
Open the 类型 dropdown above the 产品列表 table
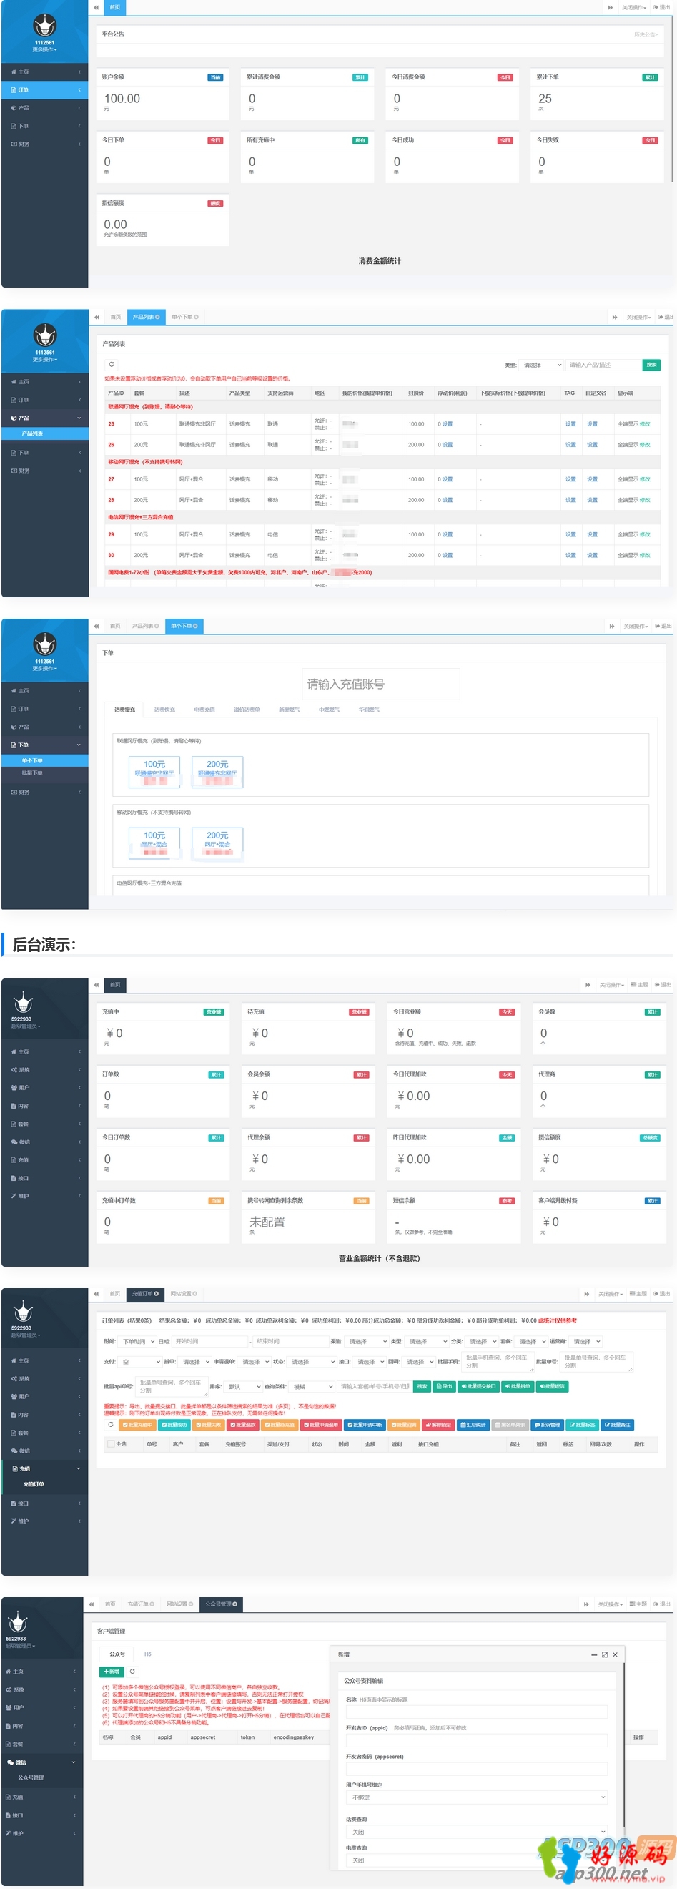541,365
